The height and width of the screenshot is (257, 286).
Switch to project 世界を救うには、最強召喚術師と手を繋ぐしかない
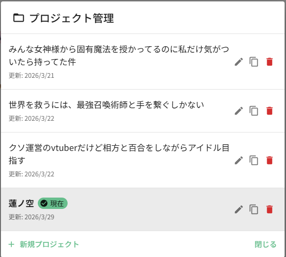(106, 105)
